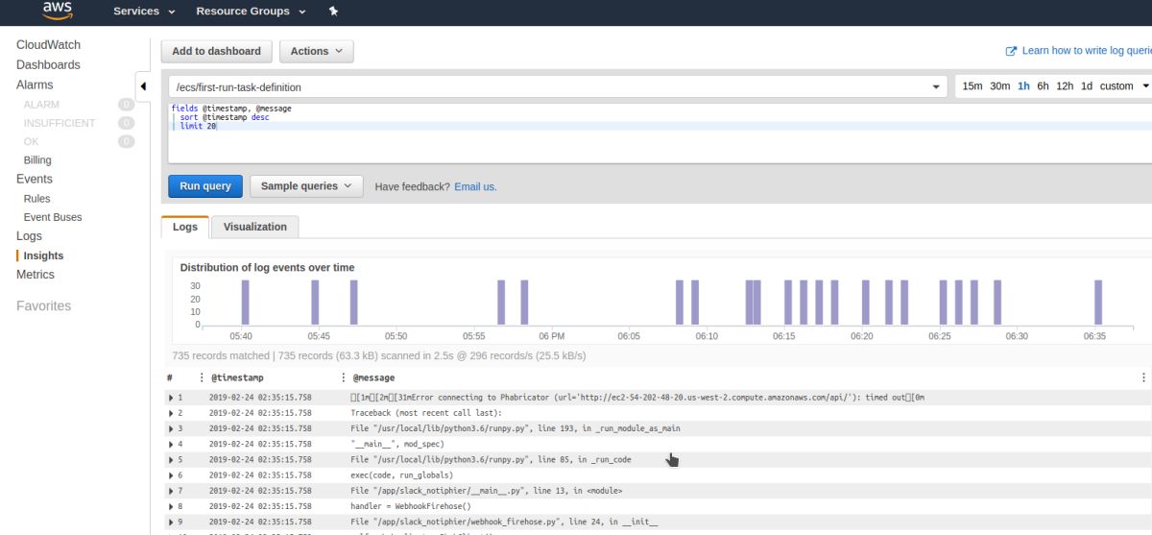Open ALARM state list in sidebar

(x=41, y=104)
